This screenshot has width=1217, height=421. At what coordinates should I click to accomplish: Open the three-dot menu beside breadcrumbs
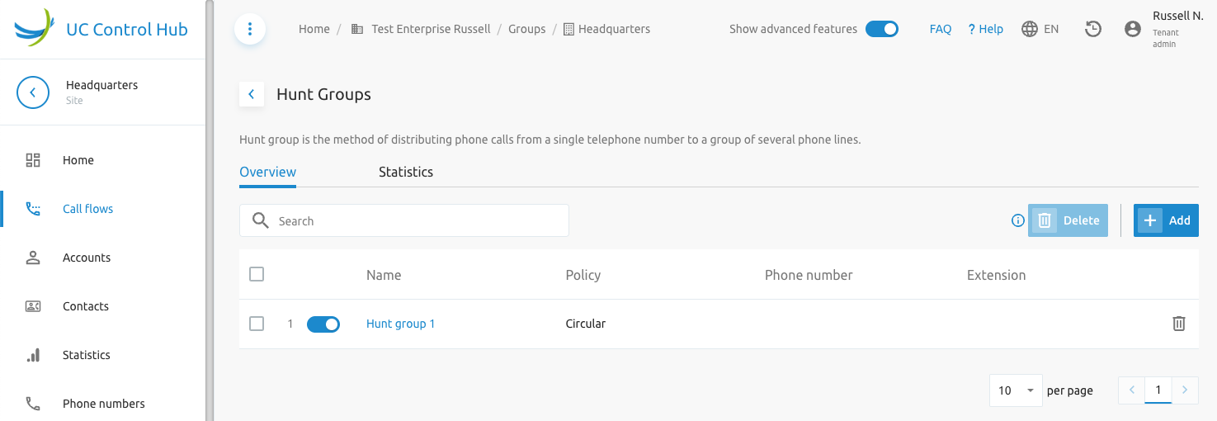(x=250, y=29)
